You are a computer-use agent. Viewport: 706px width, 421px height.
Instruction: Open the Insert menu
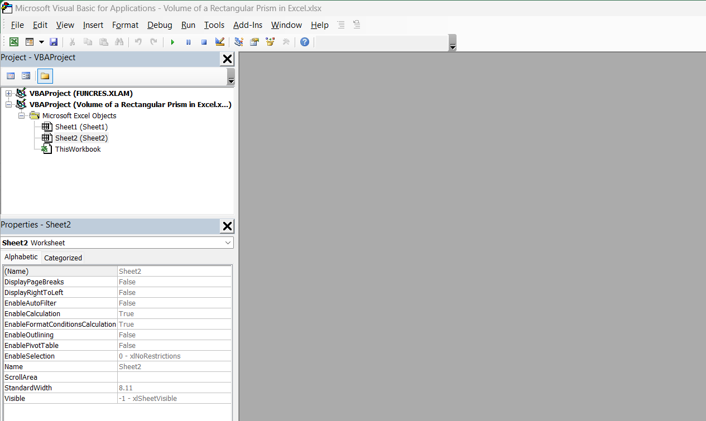pos(93,25)
